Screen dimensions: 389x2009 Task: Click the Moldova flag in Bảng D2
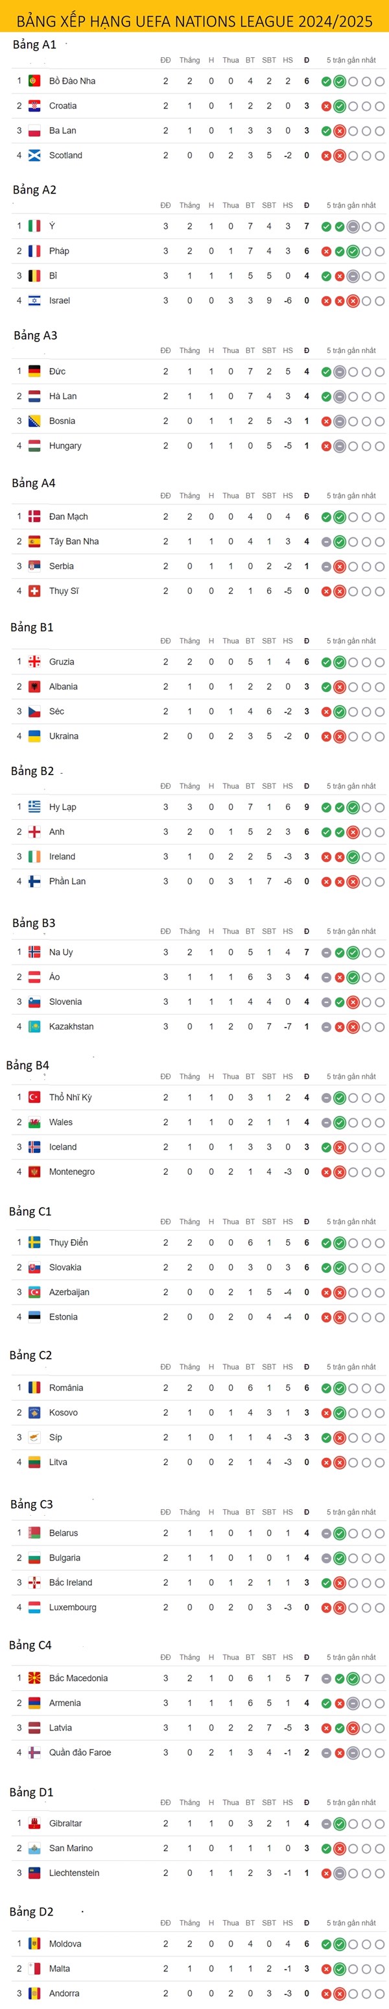[x=34, y=1943]
